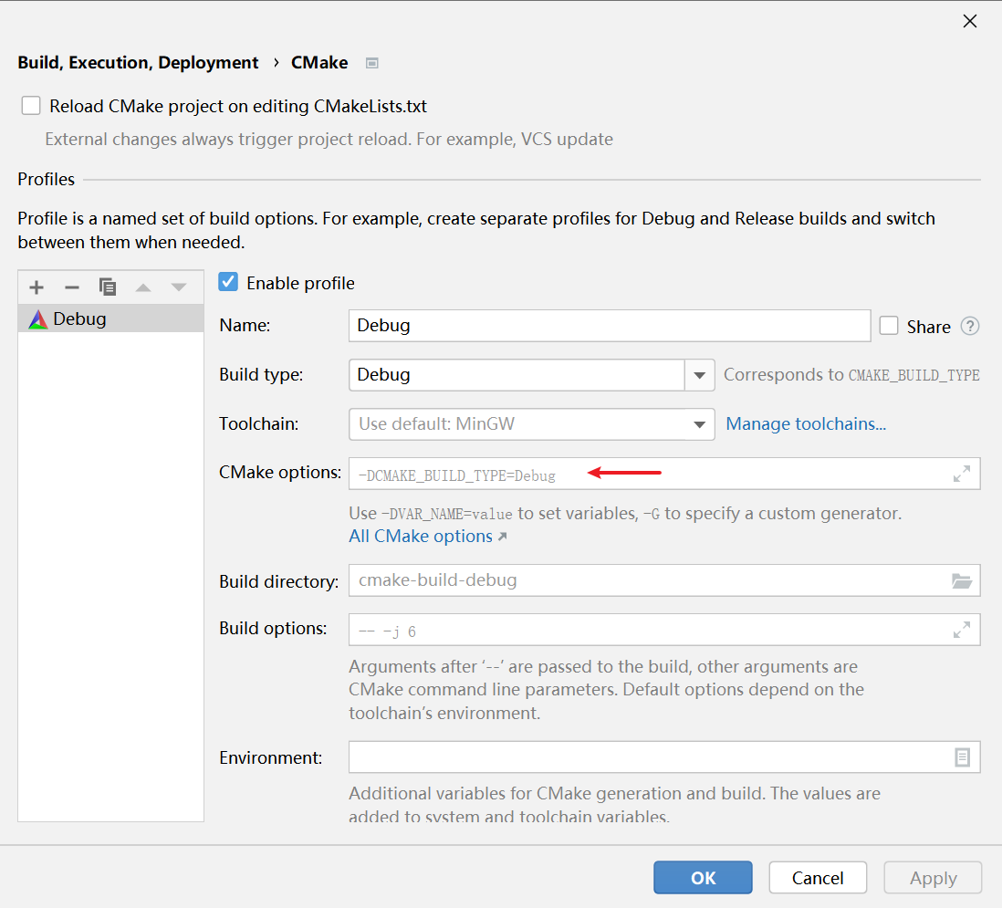Confirm with the OK button
This screenshot has height=908, width=1002.
(703, 878)
